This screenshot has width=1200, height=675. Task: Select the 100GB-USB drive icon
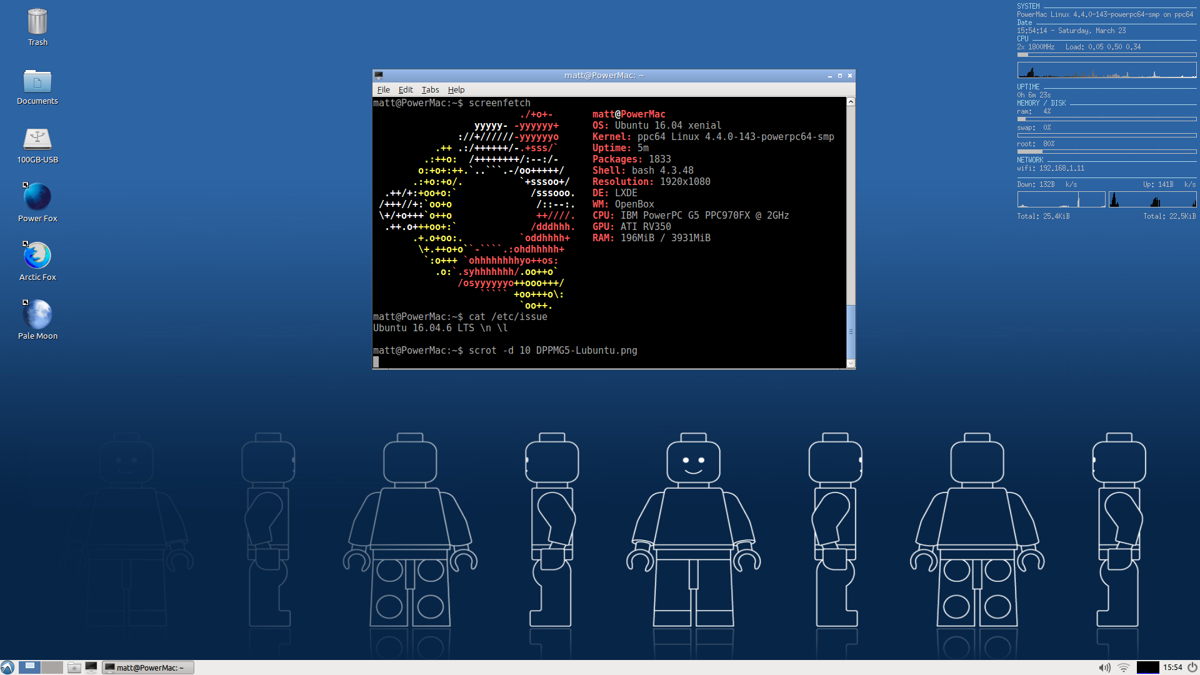coord(37,145)
